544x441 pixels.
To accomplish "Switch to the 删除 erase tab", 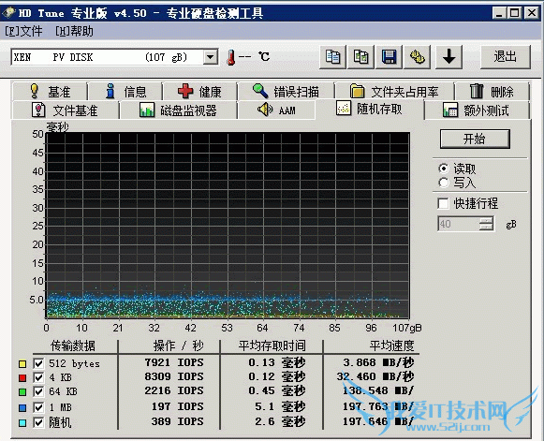I will pyautogui.click(x=493, y=92).
